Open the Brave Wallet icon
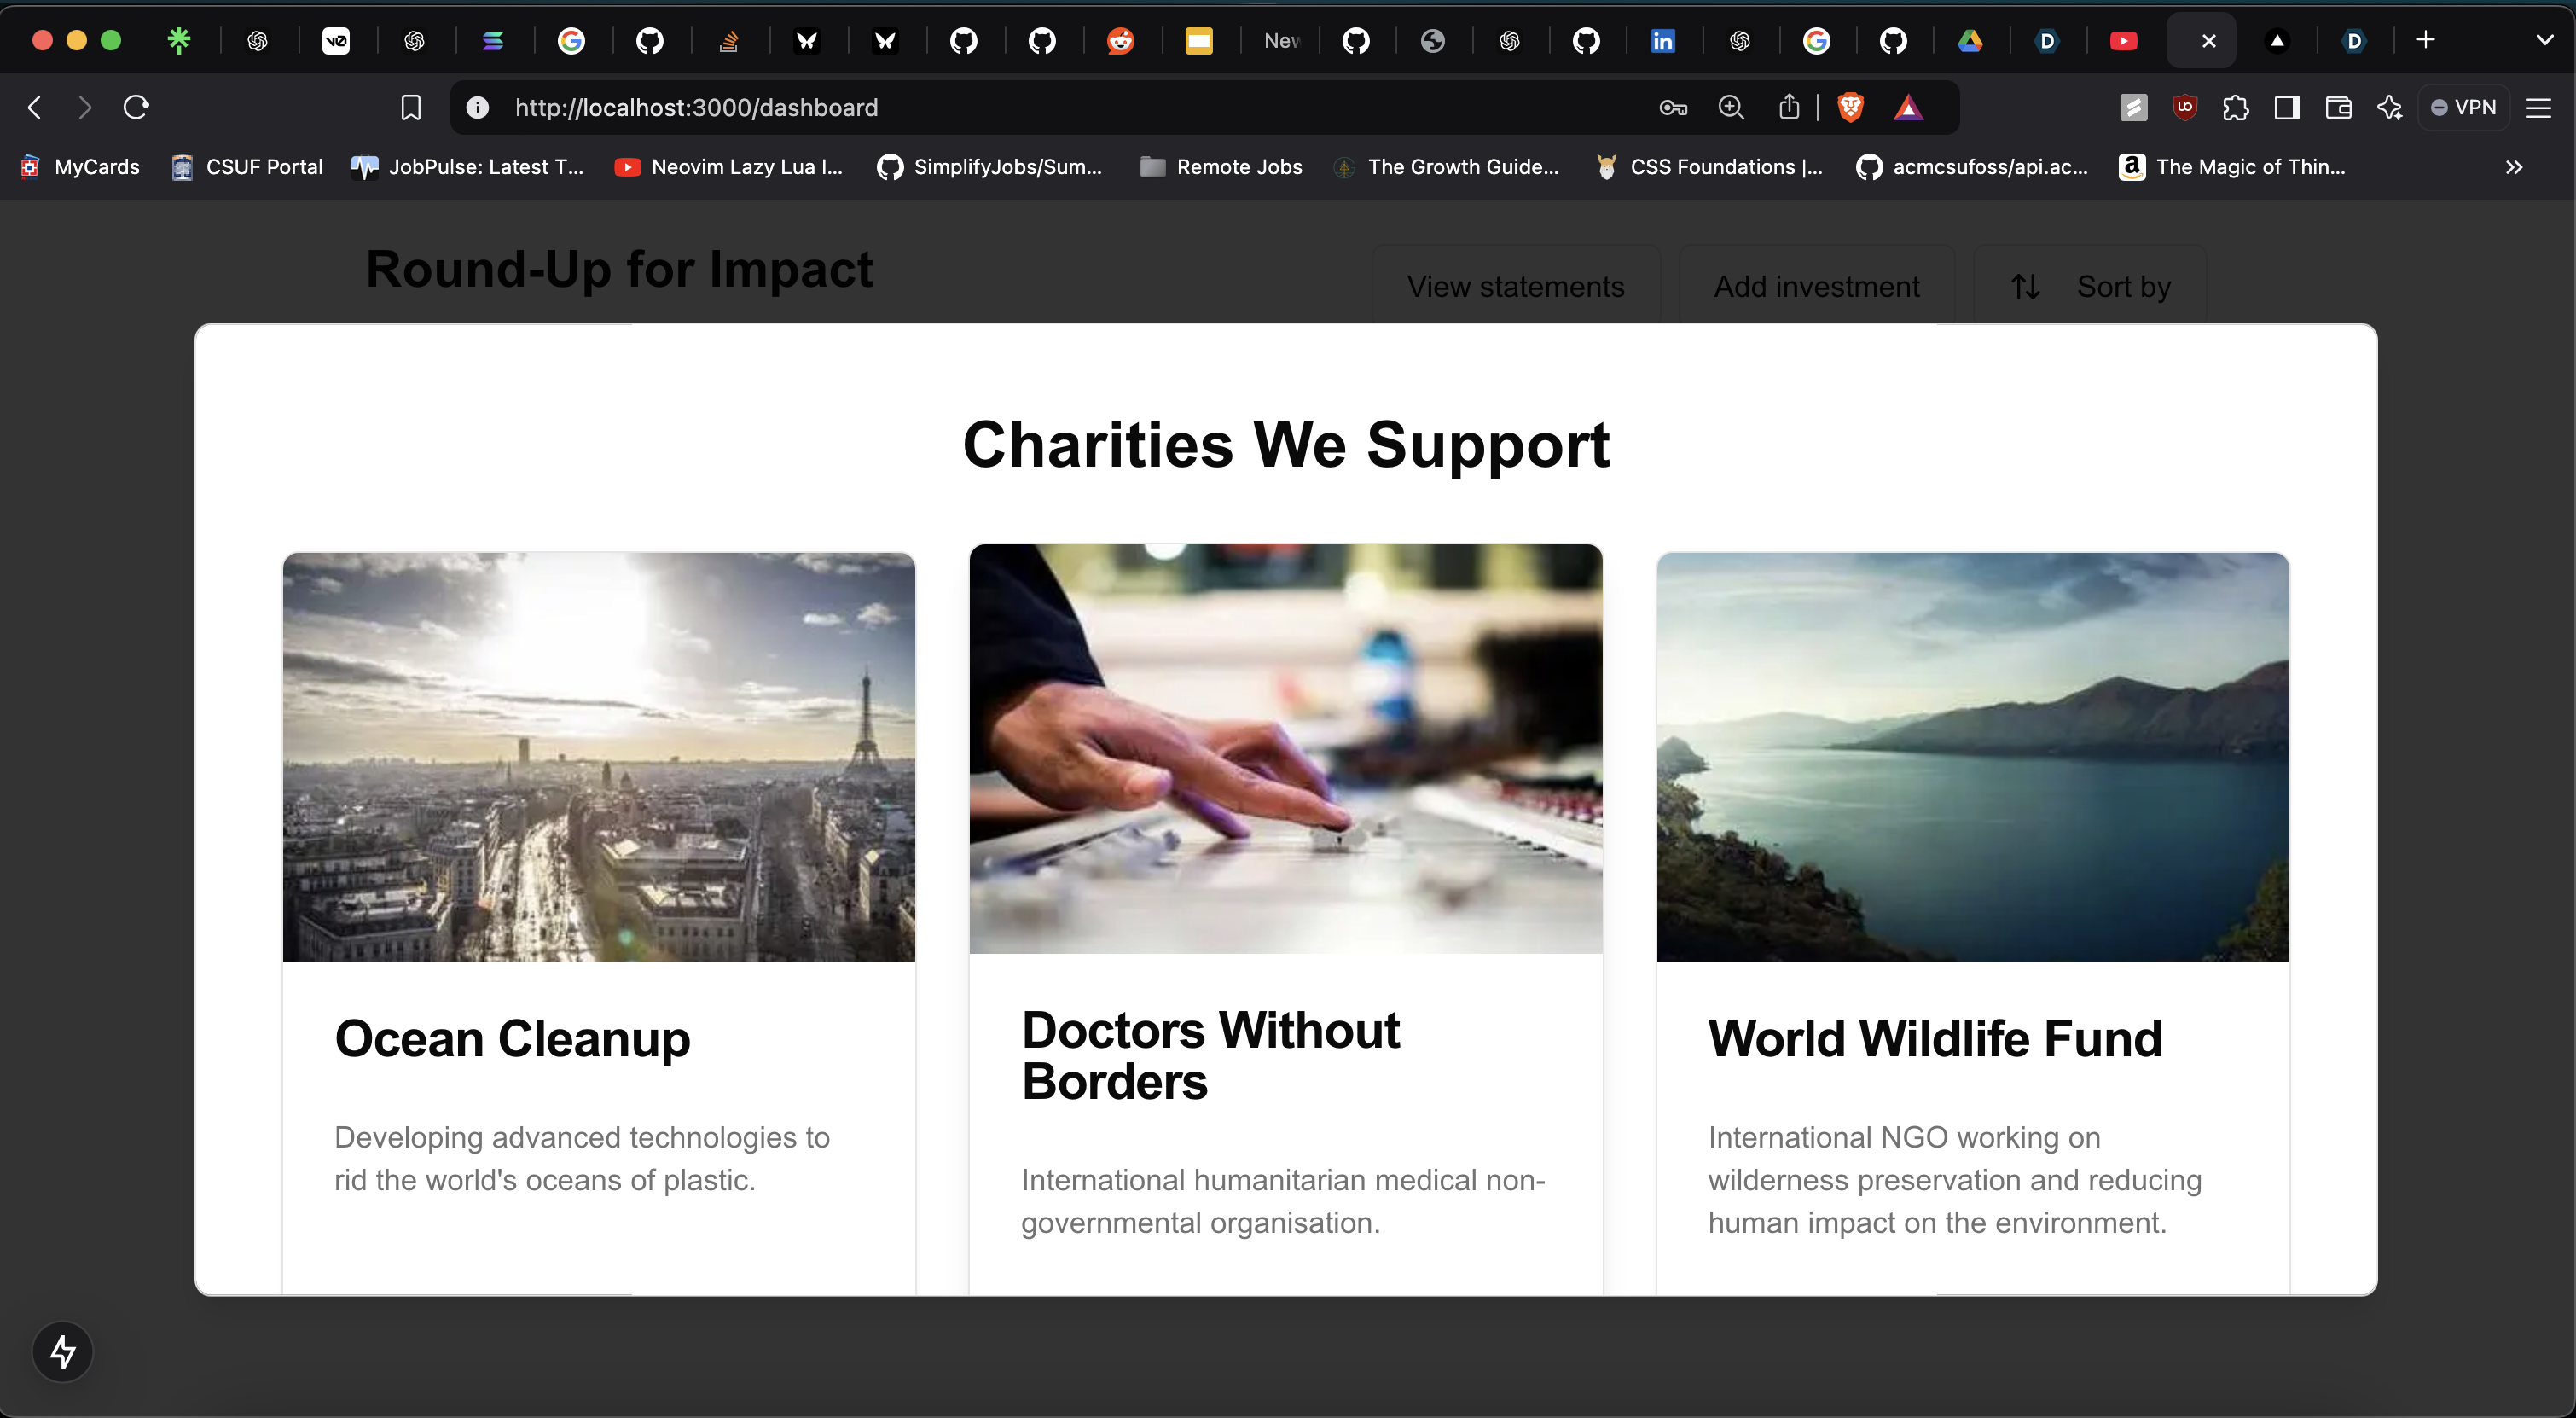2576x1418 pixels. click(2338, 107)
